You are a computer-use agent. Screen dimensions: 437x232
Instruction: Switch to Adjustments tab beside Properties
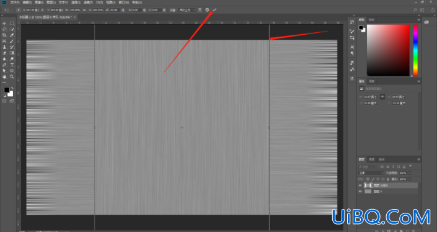click(x=371, y=81)
